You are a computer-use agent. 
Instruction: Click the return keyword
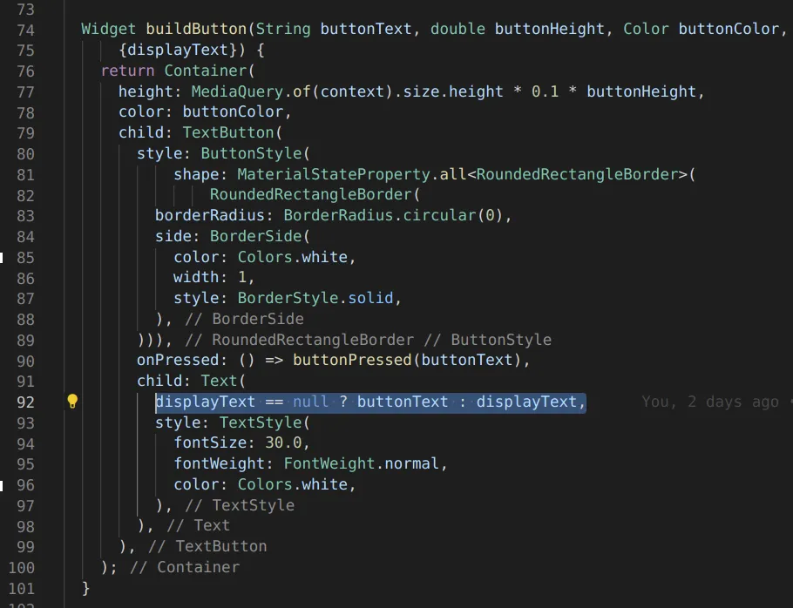(127, 71)
